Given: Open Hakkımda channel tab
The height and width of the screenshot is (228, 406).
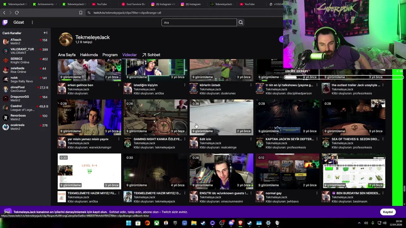Looking at the screenshot, I should [x=89, y=55].
